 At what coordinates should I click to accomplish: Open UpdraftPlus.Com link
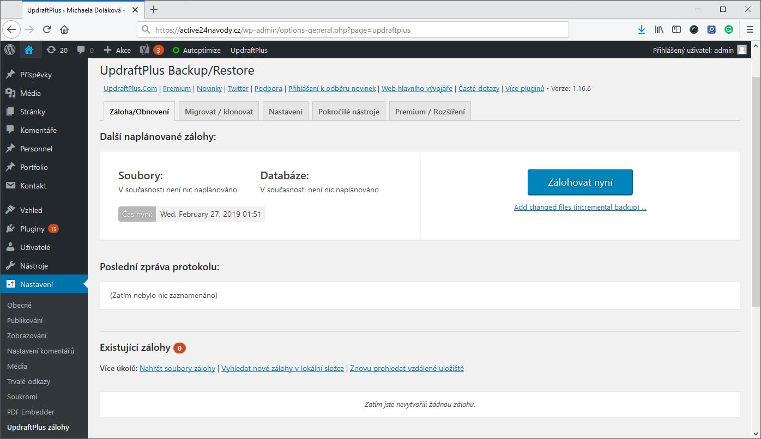tap(130, 88)
